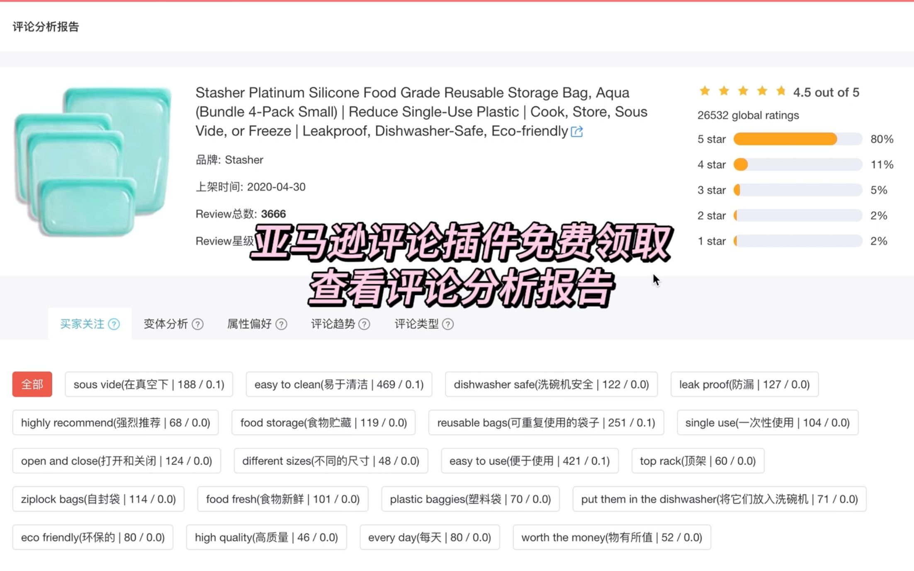Open the 评论趋势 tab

pos(340,324)
